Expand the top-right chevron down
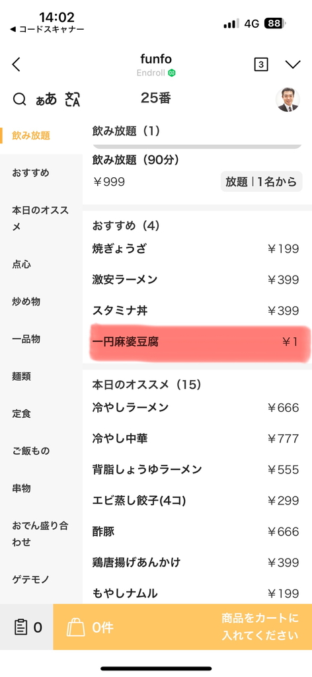This screenshot has height=677, width=312. (x=293, y=64)
